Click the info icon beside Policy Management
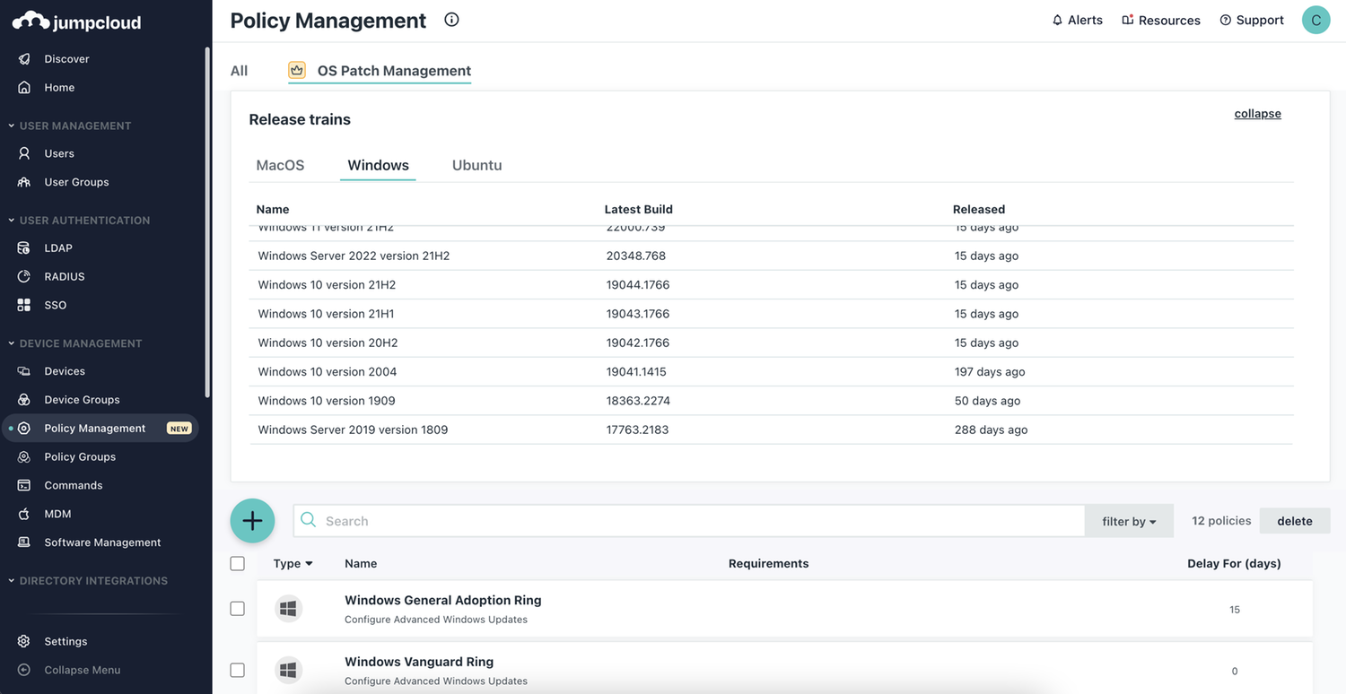This screenshot has height=694, width=1346. click(451, 20)
